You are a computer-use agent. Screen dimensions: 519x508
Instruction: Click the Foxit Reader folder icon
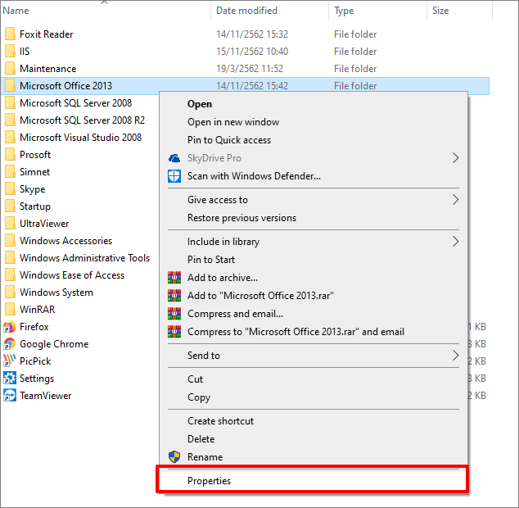(x=10, y=34)
